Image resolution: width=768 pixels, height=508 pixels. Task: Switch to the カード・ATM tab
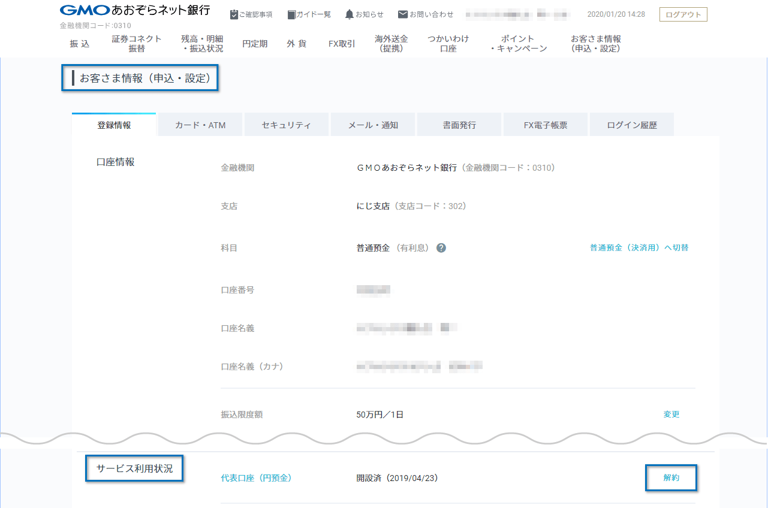click(x=200, y=125)
